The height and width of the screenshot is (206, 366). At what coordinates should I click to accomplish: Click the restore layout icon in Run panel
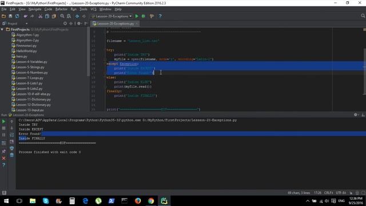tap(3, 143)
